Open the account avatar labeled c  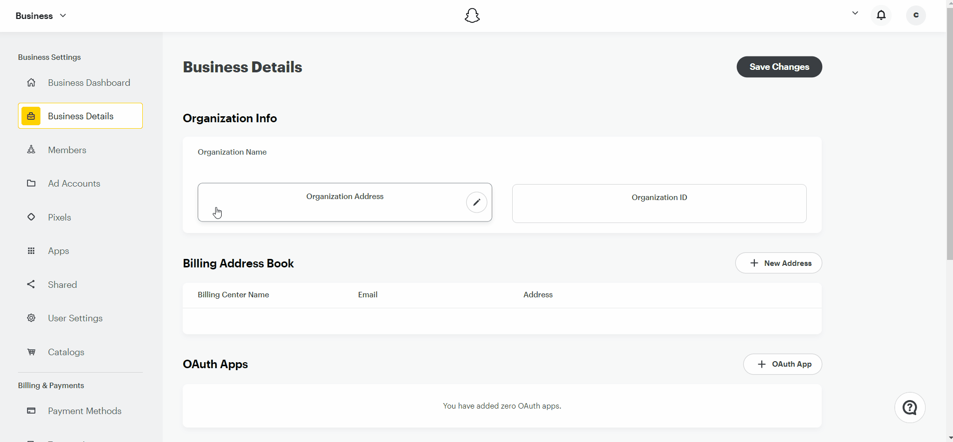click(x=916, y=15)
